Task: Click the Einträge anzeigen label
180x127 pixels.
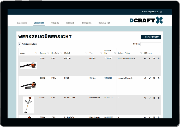Action: click(x=29, y=44)
